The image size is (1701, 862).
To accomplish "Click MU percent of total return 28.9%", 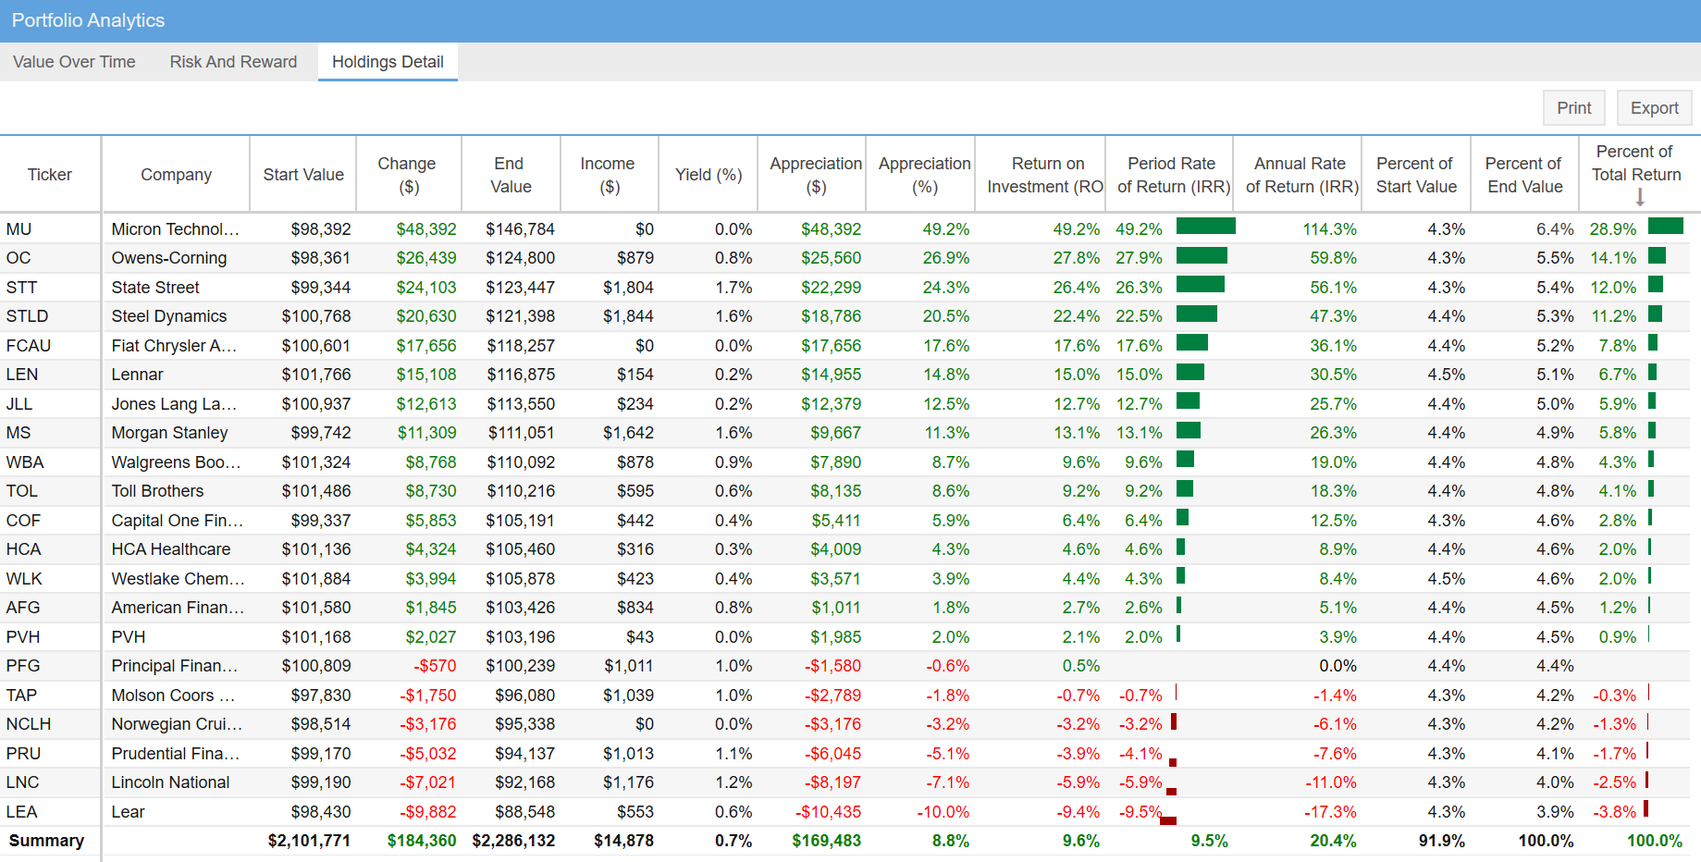I will [1612, 229].
